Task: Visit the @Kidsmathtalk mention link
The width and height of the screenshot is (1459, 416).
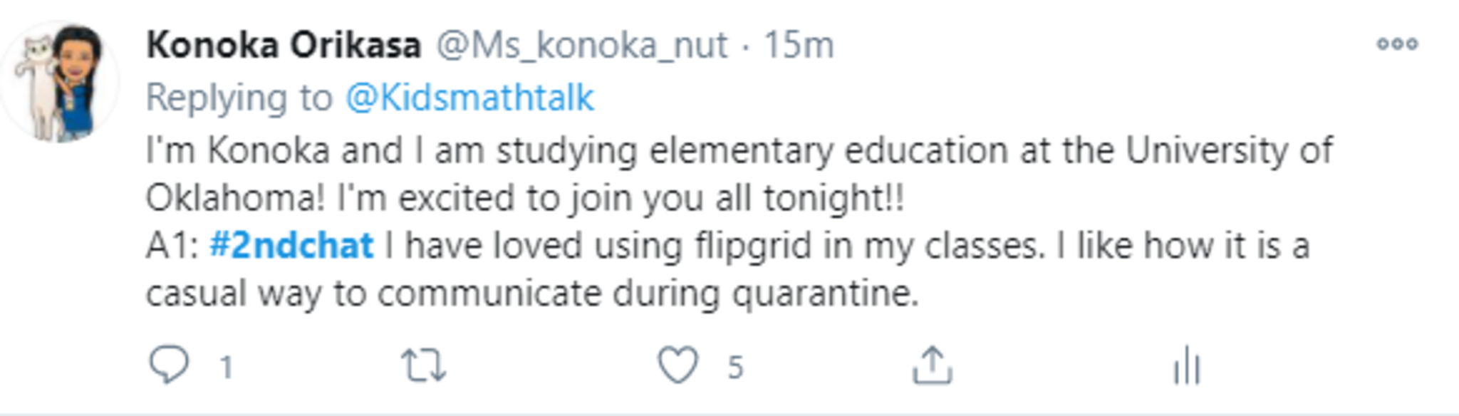Action: click(x=469, y=98)
